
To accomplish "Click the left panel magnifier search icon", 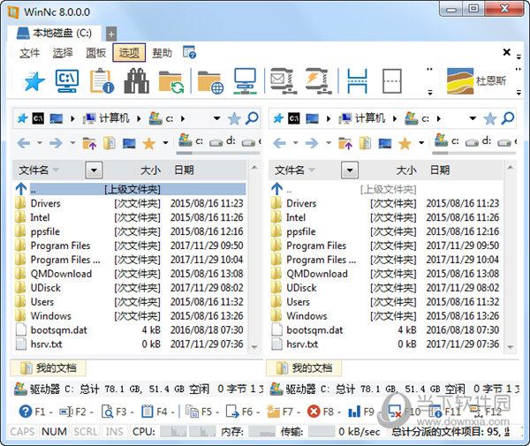I will pos(252,118).
